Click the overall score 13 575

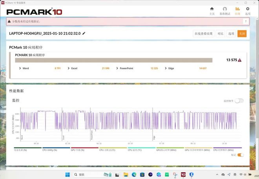click(x=232, y=60)
